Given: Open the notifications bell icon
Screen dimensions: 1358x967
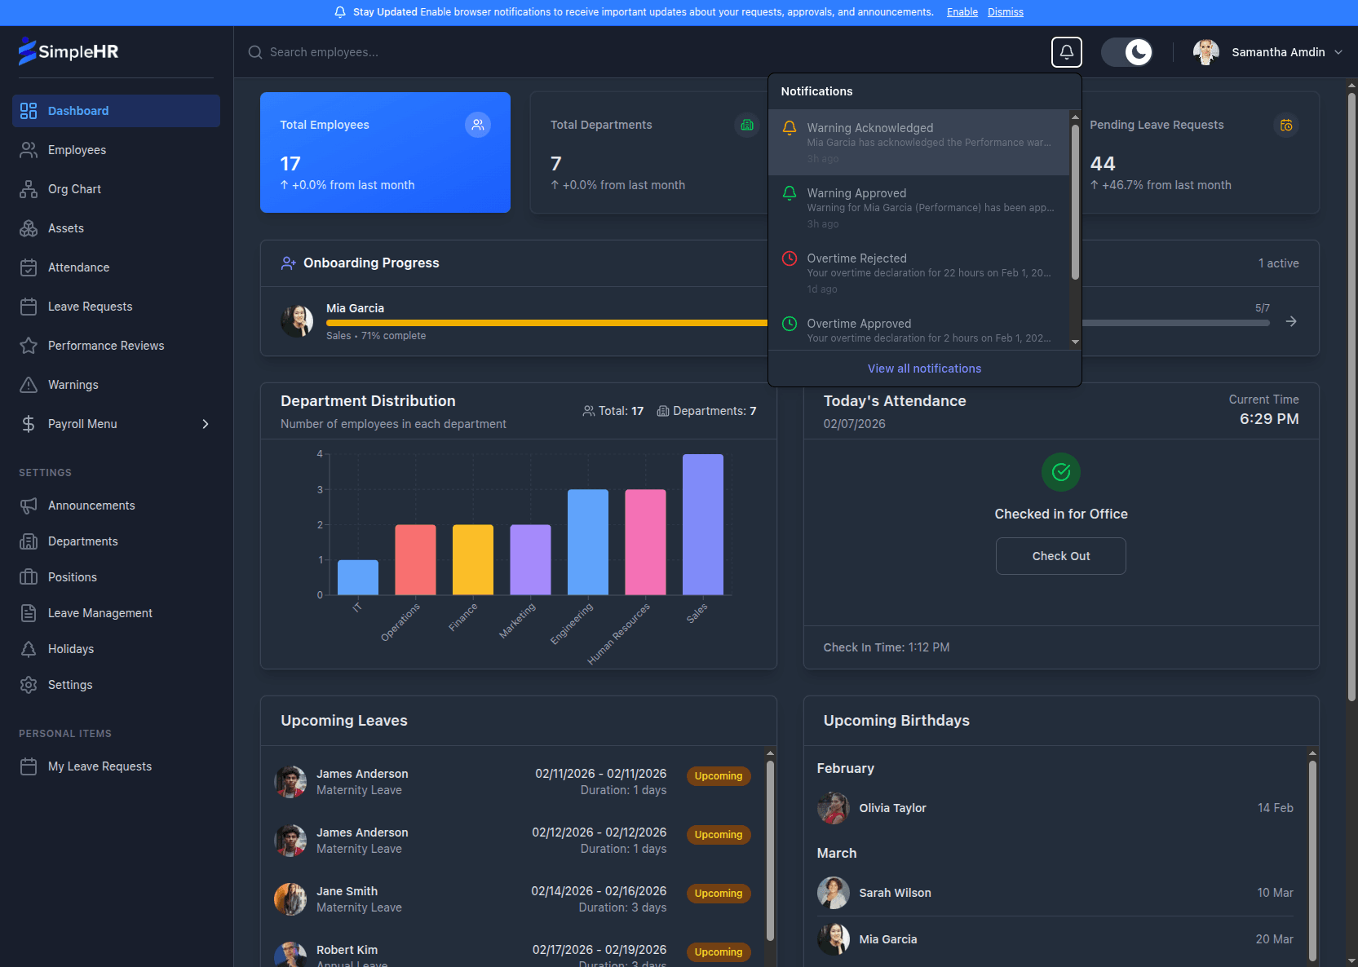Looking at the screenshot, I should (x=1066, y=51).
